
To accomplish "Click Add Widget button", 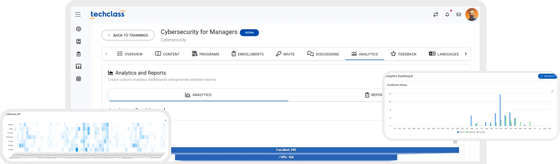I will point(547,76).
